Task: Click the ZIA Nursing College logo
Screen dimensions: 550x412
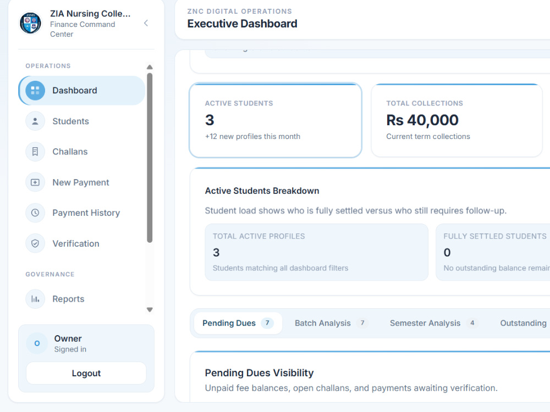Action: (30, 23)
